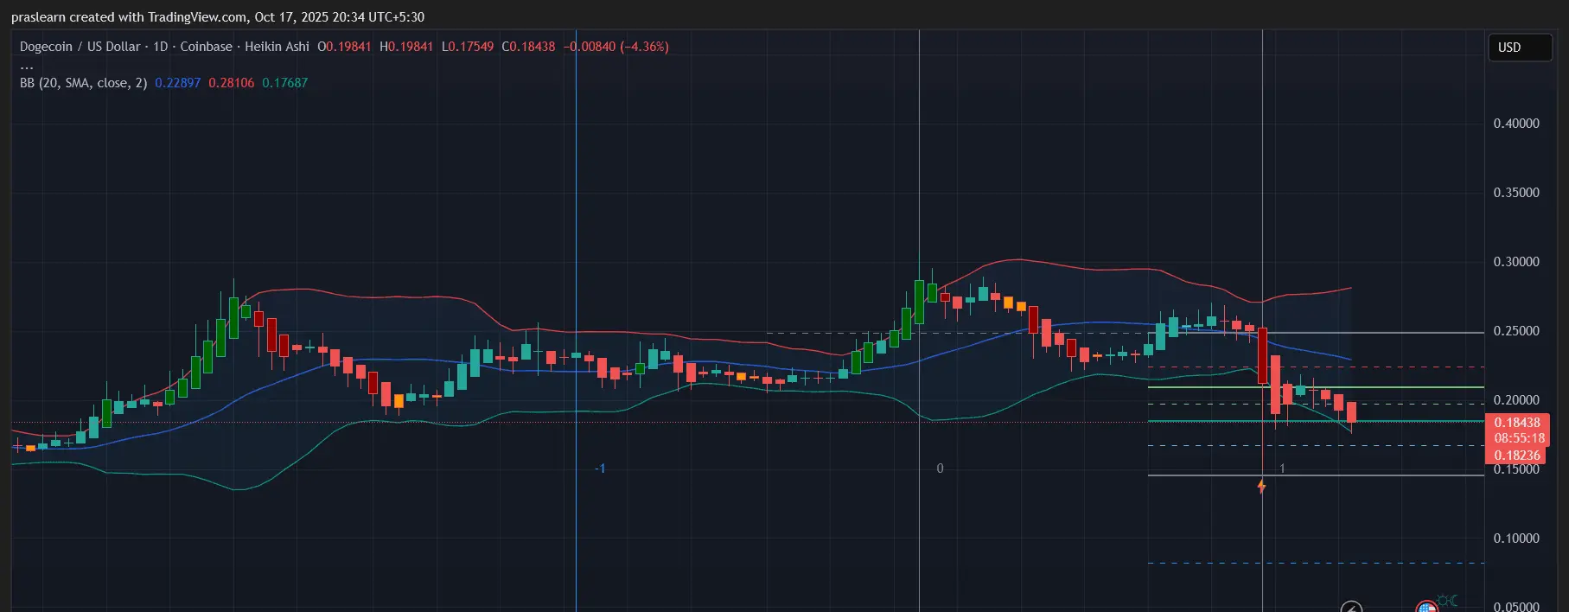Open the USD currency selector
The width and height of the screenshot is (1569, 612).
pos(1519,48)
